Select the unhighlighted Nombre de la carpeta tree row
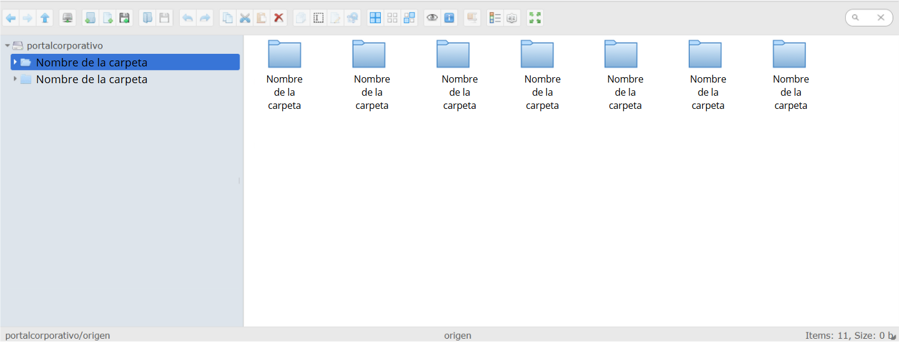Image resolution: width=899 pixels, height=344 pixels. [x=125, y=79]
